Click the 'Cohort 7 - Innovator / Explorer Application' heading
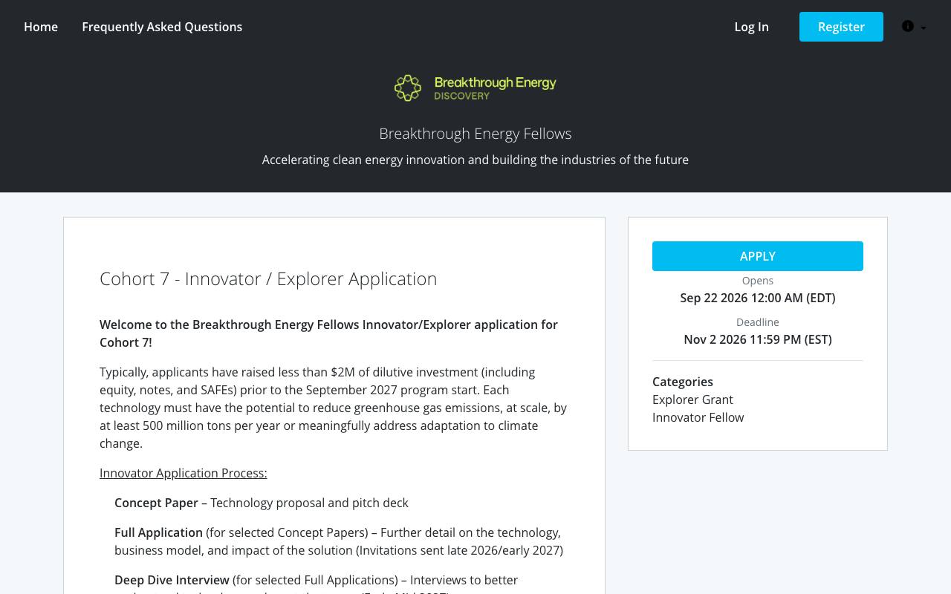951x594 pixels. pos(268,278)
